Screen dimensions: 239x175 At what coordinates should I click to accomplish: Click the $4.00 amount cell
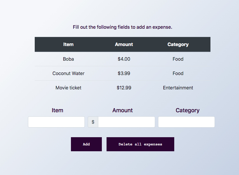tap(124, 59)
